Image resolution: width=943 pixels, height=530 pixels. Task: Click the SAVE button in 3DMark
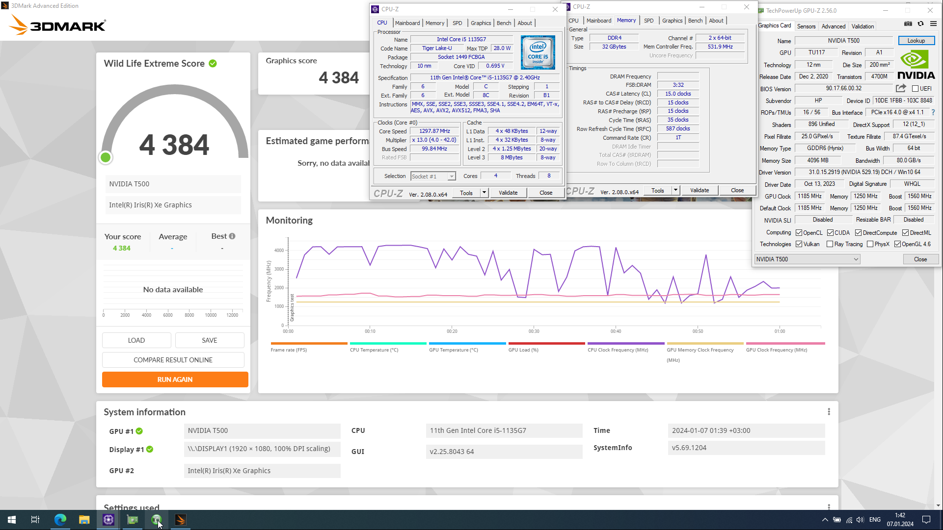(210, 340)
